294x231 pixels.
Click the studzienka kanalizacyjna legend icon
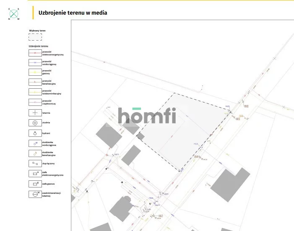point(35,154)
